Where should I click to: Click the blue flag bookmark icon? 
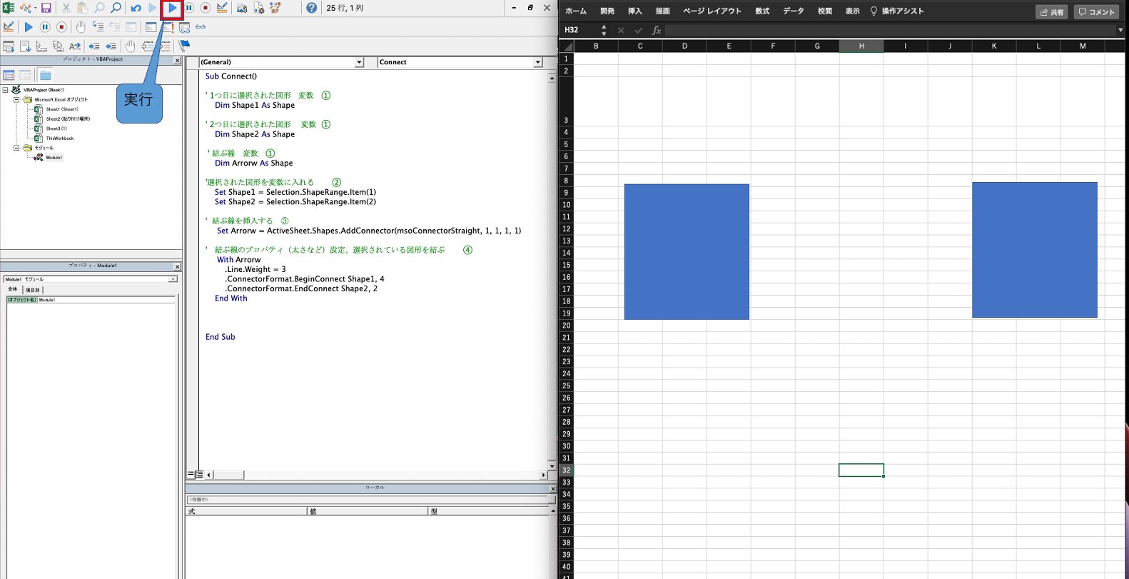[x=184, y=46]
